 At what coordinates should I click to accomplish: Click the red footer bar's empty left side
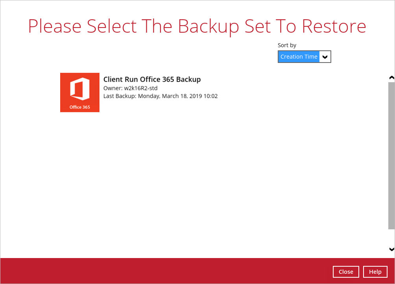[x=118, y=271]
